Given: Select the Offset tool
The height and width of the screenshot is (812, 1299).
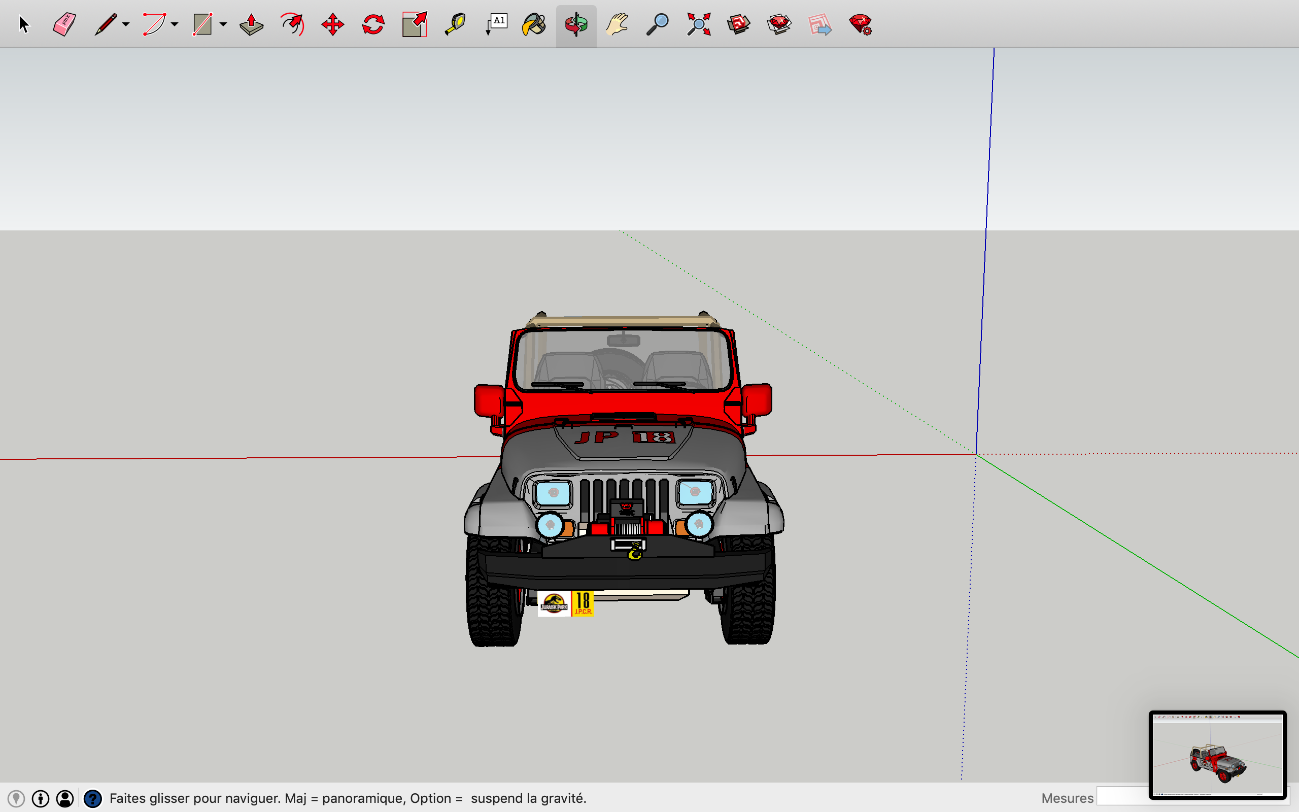Looking at the screenshot, I should pos(293,25).
